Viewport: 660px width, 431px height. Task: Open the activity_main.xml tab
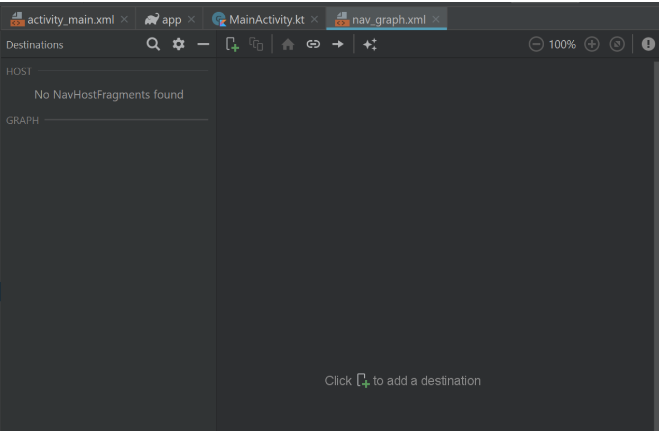(71, 19)
